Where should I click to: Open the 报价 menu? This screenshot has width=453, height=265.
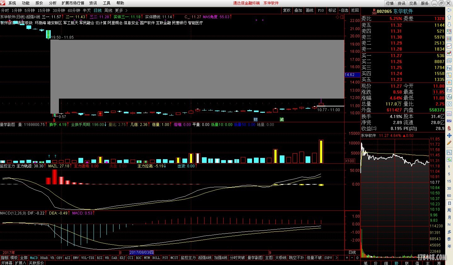tap(39, 3)
